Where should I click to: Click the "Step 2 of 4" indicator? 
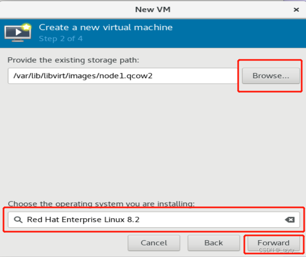pos(61,39)
